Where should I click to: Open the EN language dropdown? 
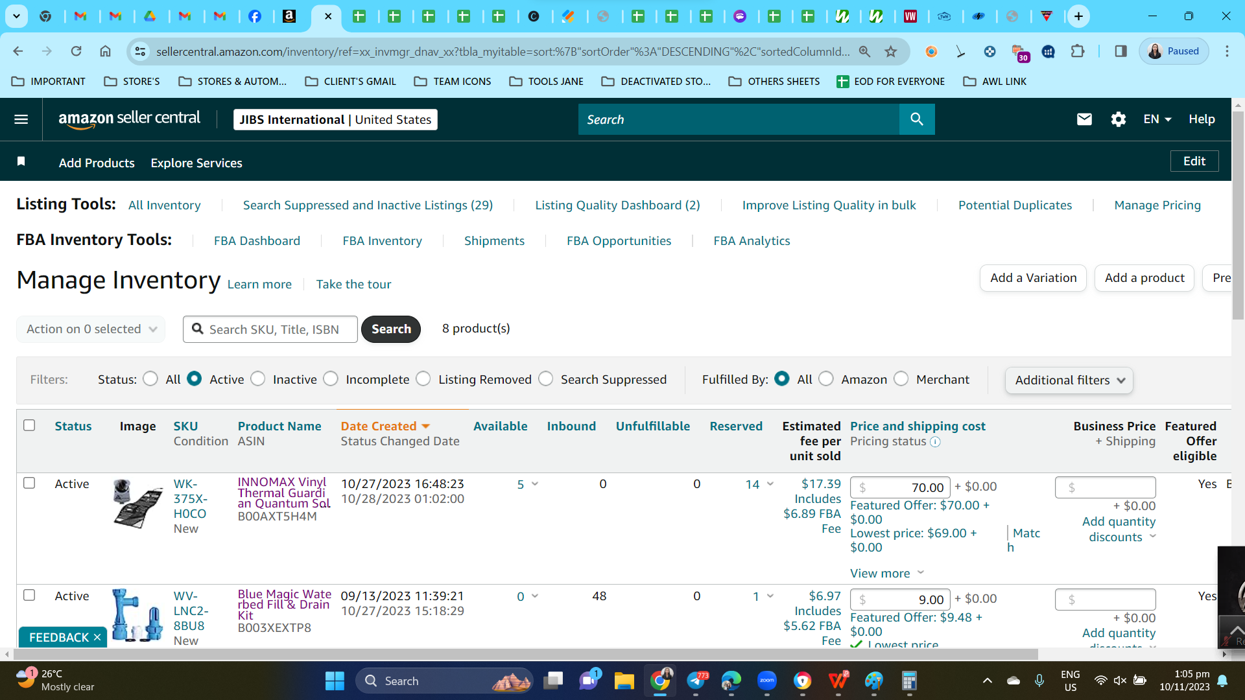tap(1157, 119)
